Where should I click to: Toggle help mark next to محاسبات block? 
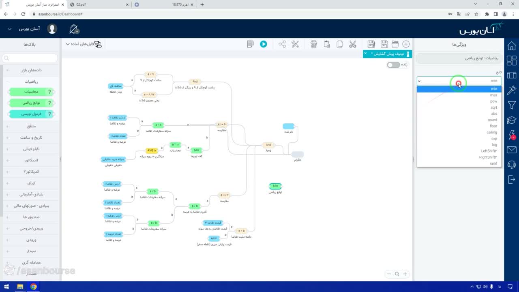point(50,92)
